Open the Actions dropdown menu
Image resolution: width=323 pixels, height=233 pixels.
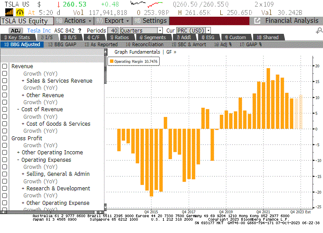click(74, 21)
